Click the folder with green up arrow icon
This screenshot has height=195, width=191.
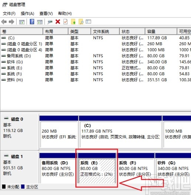[x=73, y=22]
